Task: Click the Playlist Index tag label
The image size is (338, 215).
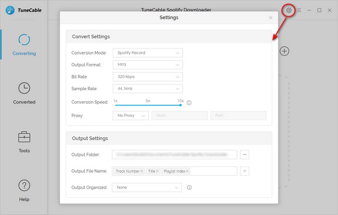Action: 174,171
